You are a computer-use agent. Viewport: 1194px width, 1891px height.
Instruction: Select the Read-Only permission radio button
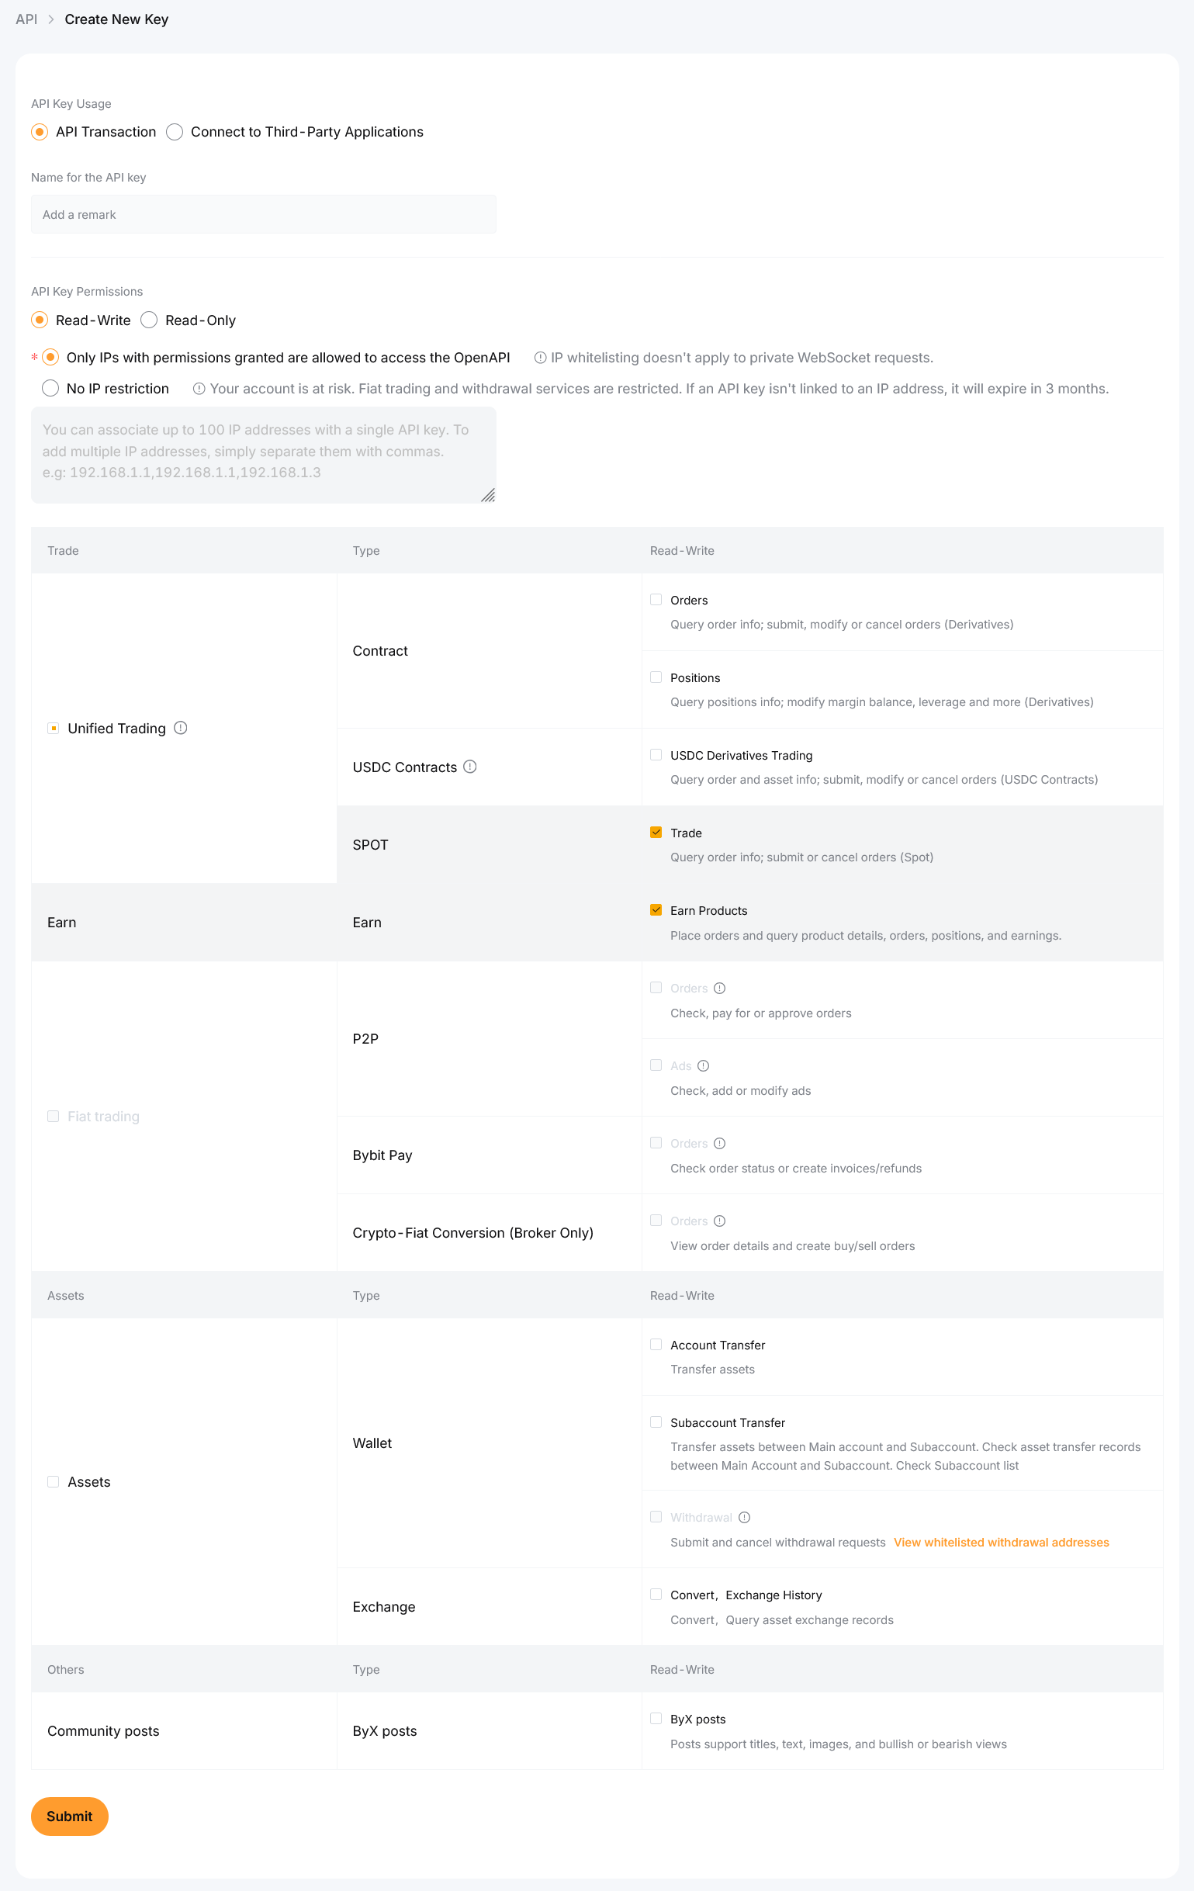point(149,320)
